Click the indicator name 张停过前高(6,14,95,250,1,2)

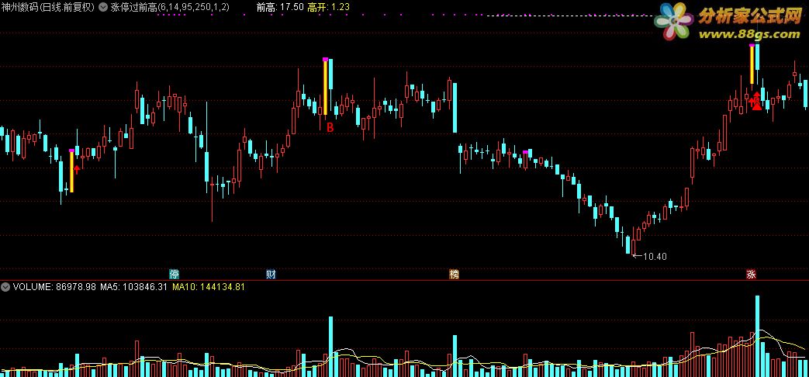point(171,8)
